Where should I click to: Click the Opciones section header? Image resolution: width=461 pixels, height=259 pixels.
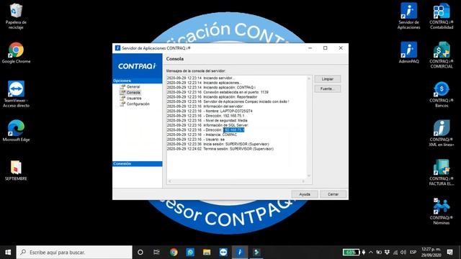pos(138,81)
